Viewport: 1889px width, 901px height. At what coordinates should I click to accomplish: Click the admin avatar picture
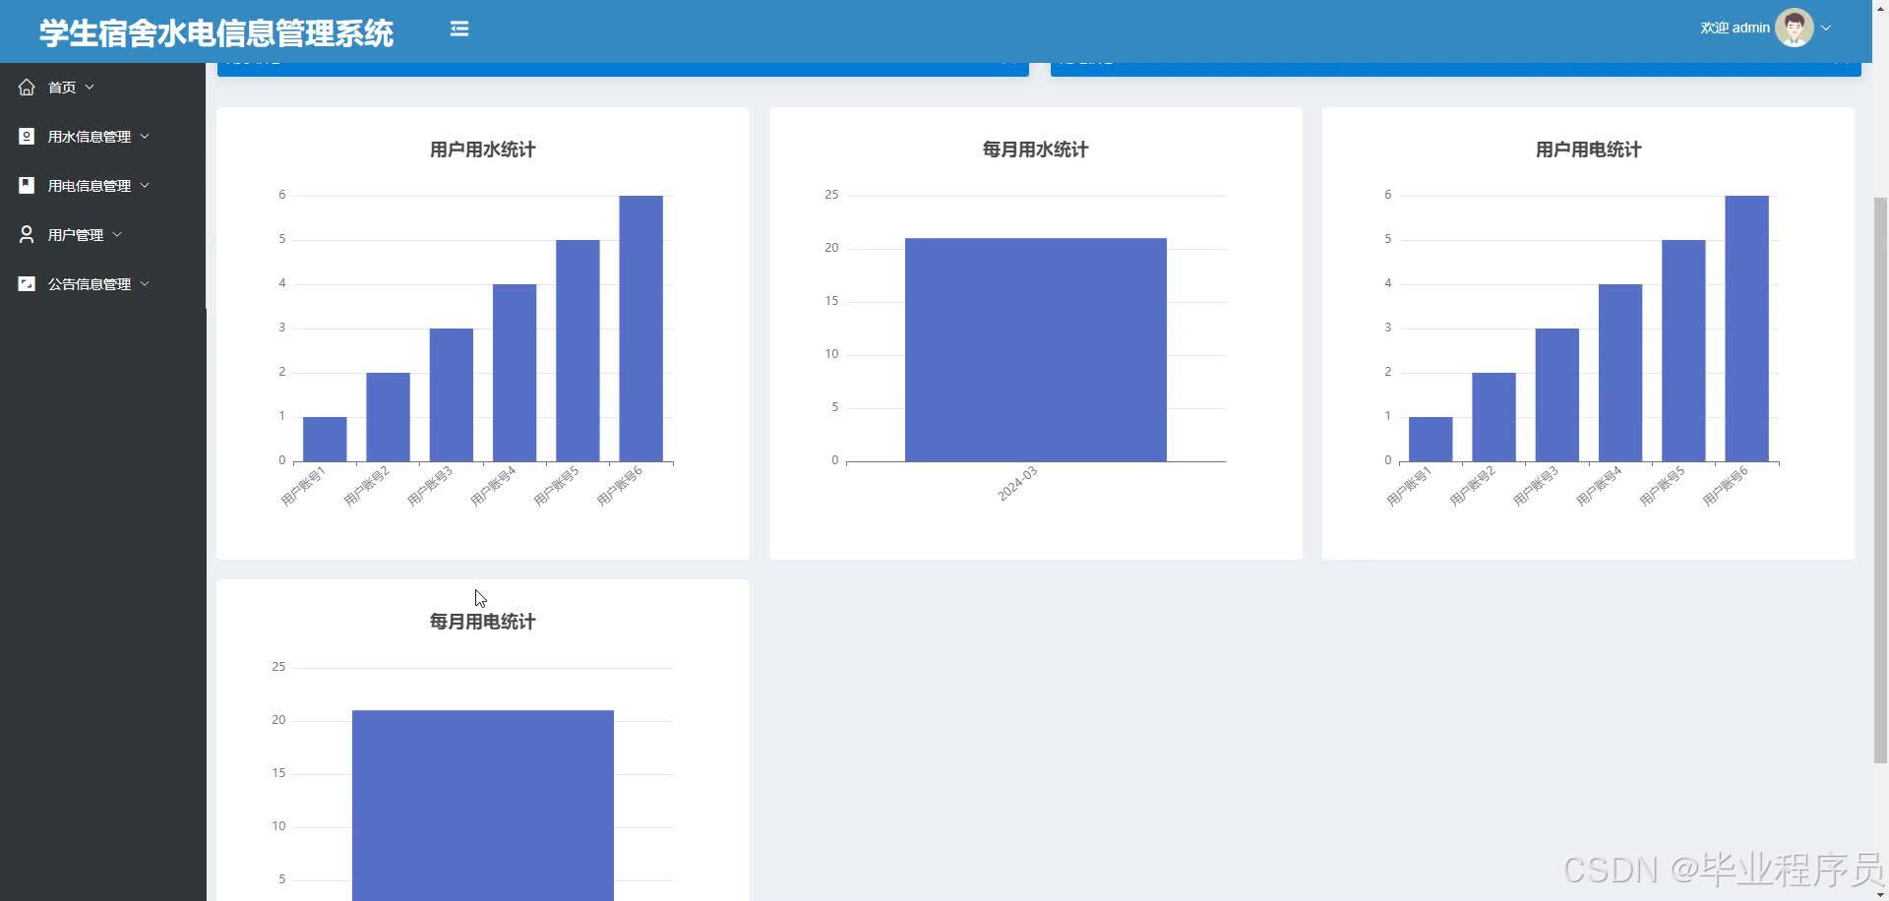[1794, 29]
